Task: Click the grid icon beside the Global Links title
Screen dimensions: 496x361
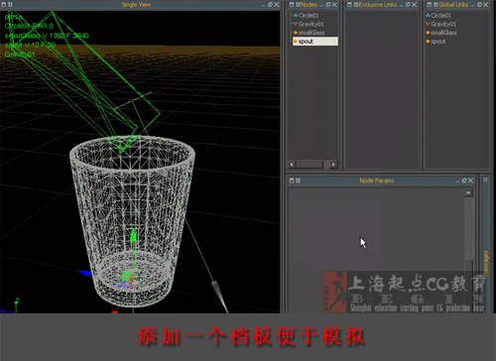Action: click(x=435, y=5)
